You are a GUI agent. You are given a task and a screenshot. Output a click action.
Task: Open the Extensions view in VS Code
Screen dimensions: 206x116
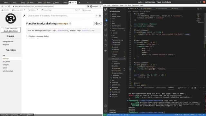106,30
